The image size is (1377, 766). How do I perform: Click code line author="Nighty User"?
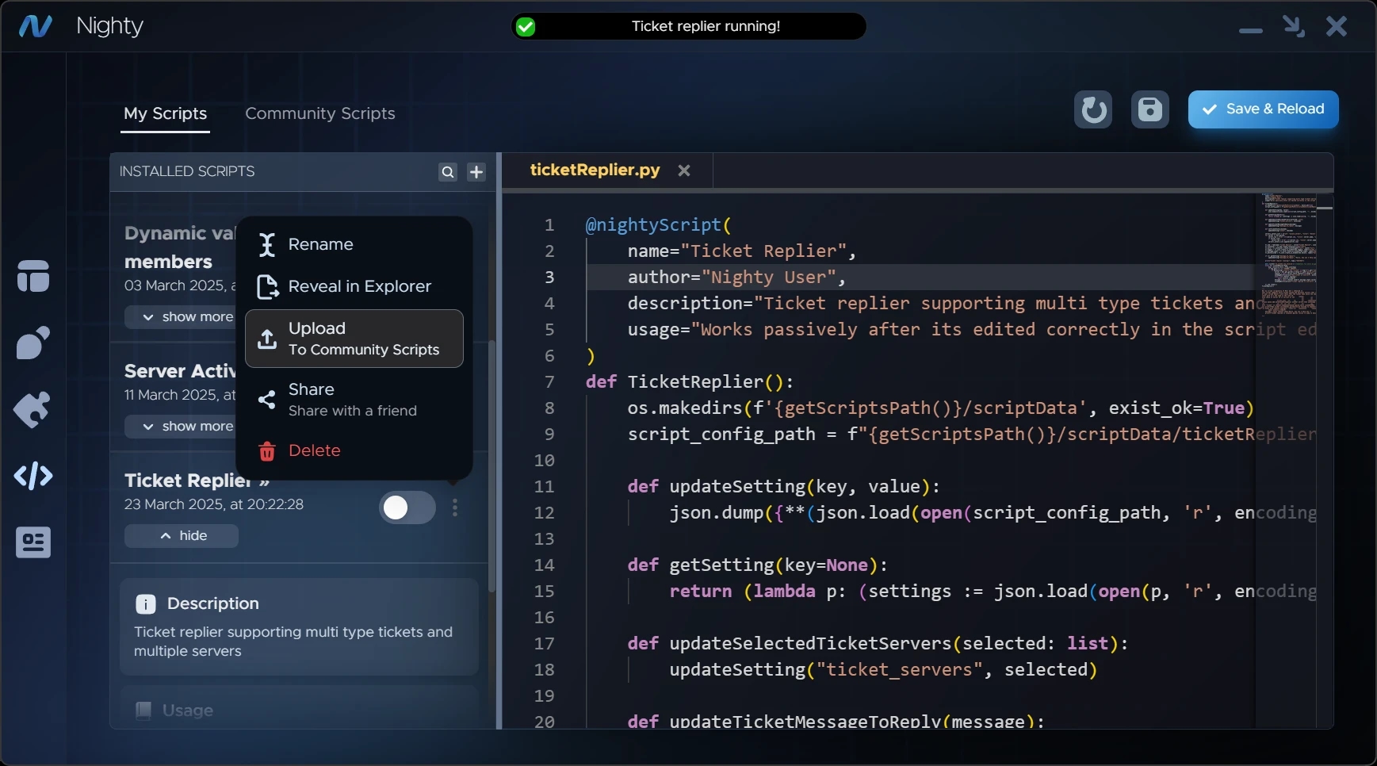(x=737, y=278)
